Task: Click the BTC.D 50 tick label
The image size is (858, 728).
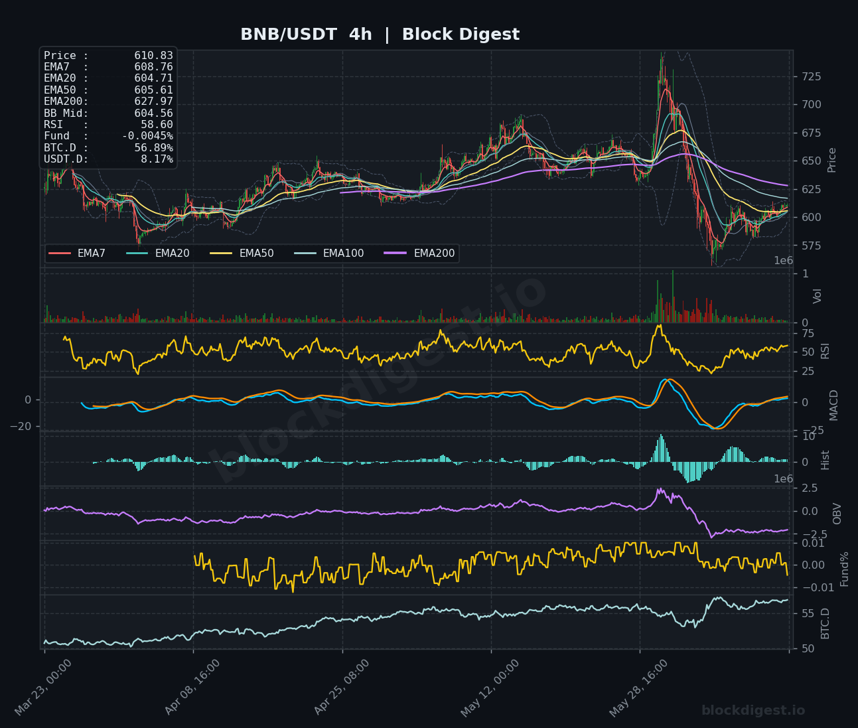Action: click(x=808, y=649)
